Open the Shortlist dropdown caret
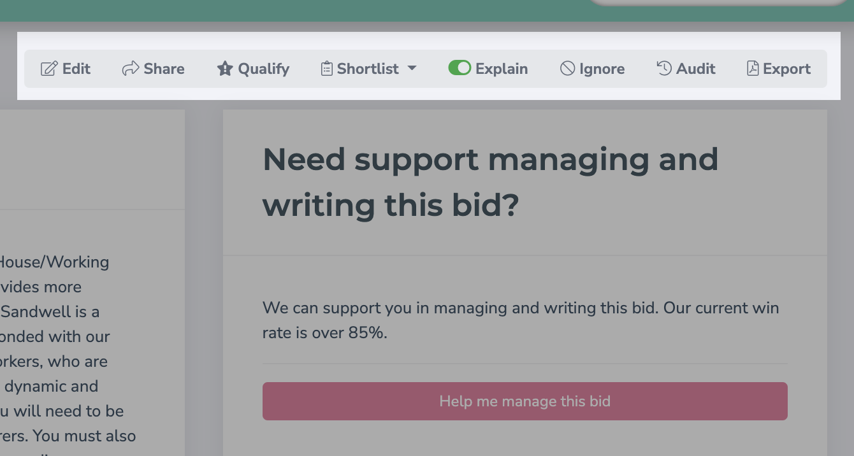This screenshot has height=456, width=854. pyautogui.click(x=412, y=68)
